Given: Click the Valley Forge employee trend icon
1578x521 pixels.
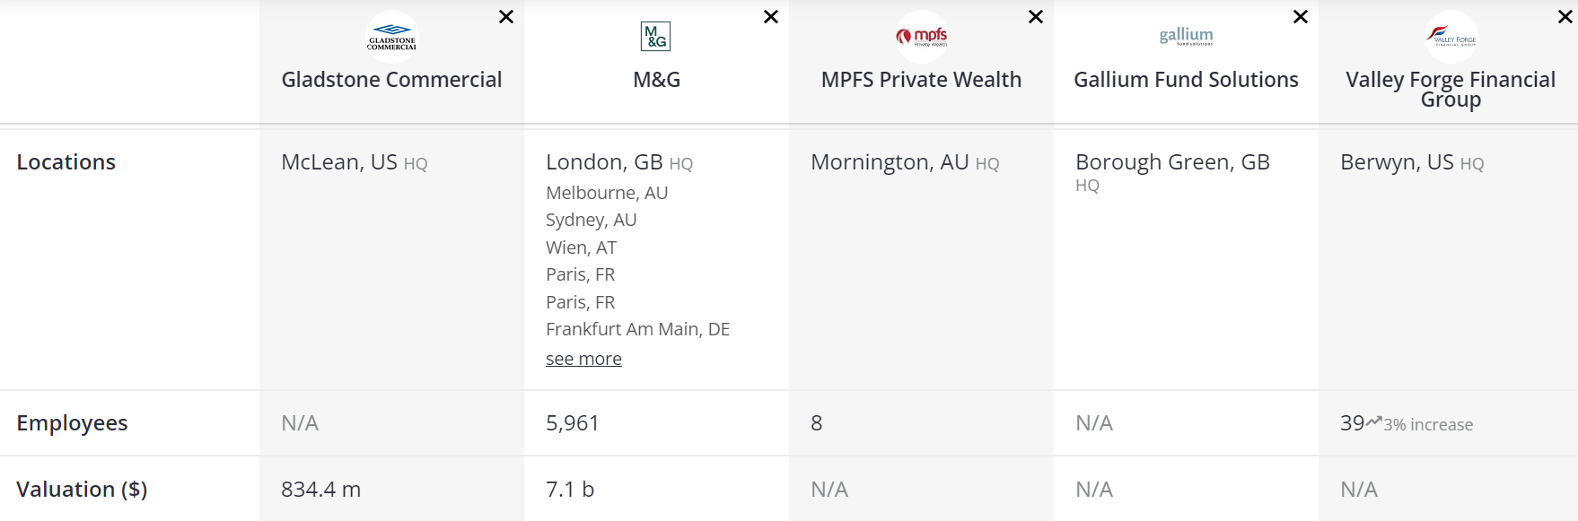Looking at the screenshot, I should tap(1373, 421).
